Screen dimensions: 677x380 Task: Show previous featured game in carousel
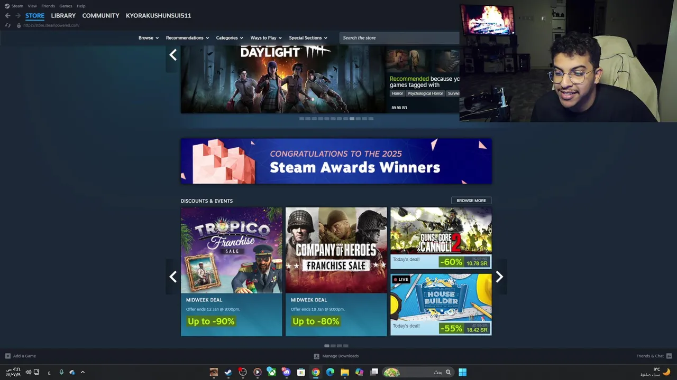[173, 55]
